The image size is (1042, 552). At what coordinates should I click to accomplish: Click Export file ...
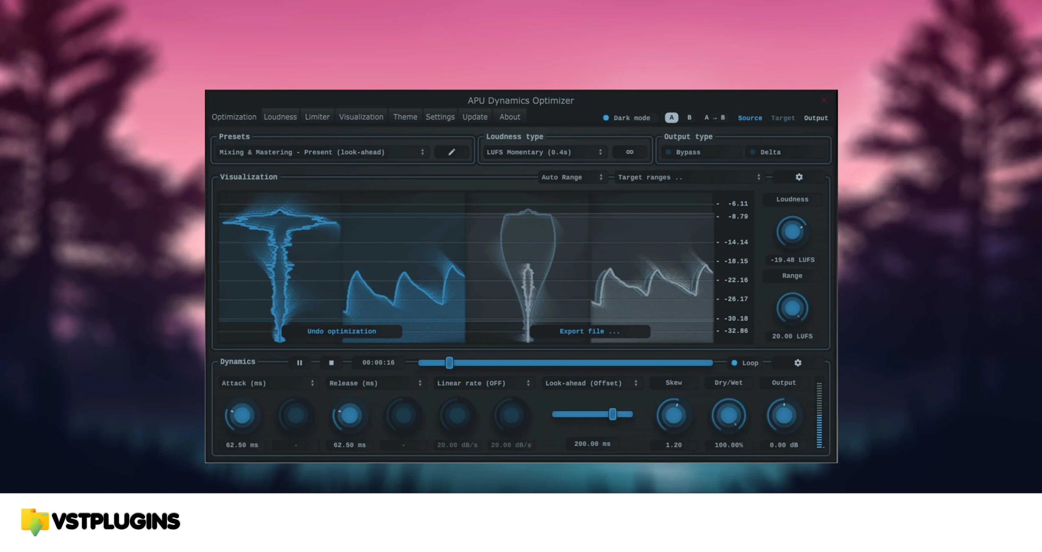[589, 331]
